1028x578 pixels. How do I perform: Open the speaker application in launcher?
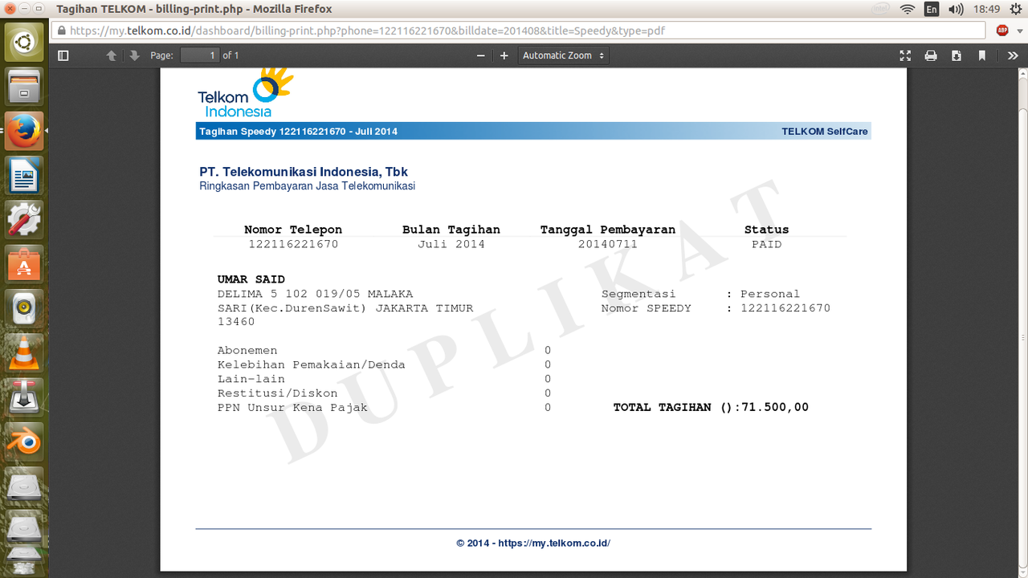coord(24,307)
